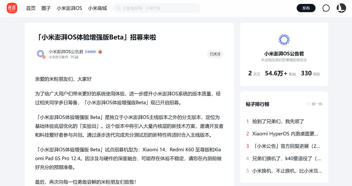Open the 小米澎湃OS navigation item

tap(69, 8)
